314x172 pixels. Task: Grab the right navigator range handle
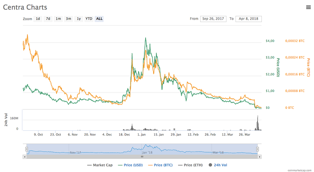(x=257, y=149)
